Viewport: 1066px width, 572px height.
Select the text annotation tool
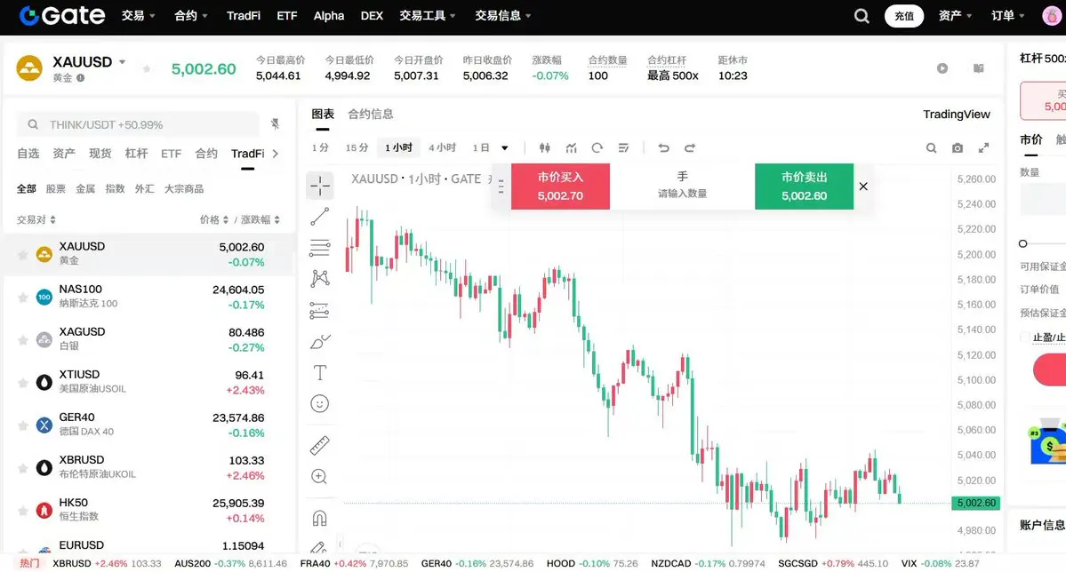pyautogui.click(x=319, y=372)
